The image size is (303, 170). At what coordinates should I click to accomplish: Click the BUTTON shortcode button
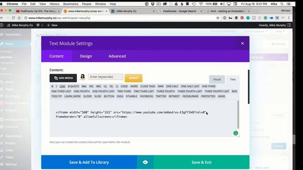click(x=109, y=96)
